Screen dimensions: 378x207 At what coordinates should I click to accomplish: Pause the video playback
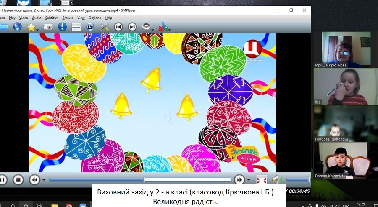(3, 180)
